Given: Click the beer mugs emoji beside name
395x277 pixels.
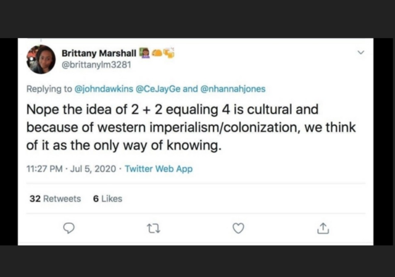Looking at the screenshot, I should 169,52.
